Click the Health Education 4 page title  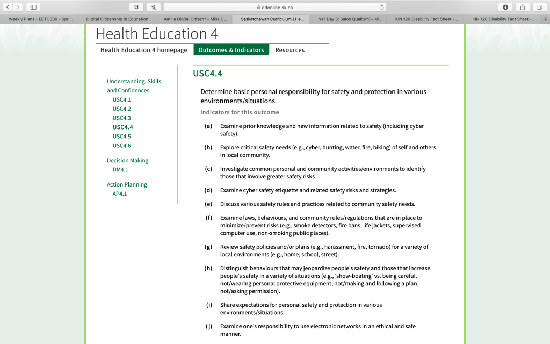157,34
